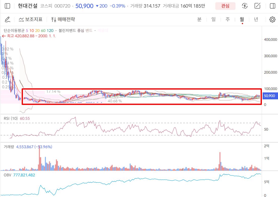This screenshot has width=278, height=197.
Task: Switch to 일 daily chart interval
Action: [x=214, y=19]
